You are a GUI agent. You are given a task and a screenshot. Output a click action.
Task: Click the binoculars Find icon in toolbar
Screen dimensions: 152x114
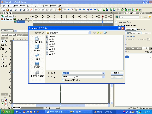pyautogui.click(x=16, y=10)
